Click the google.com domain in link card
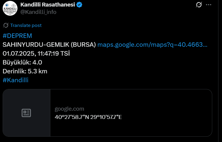The image size is (222, 142). (x=69, y=109)
